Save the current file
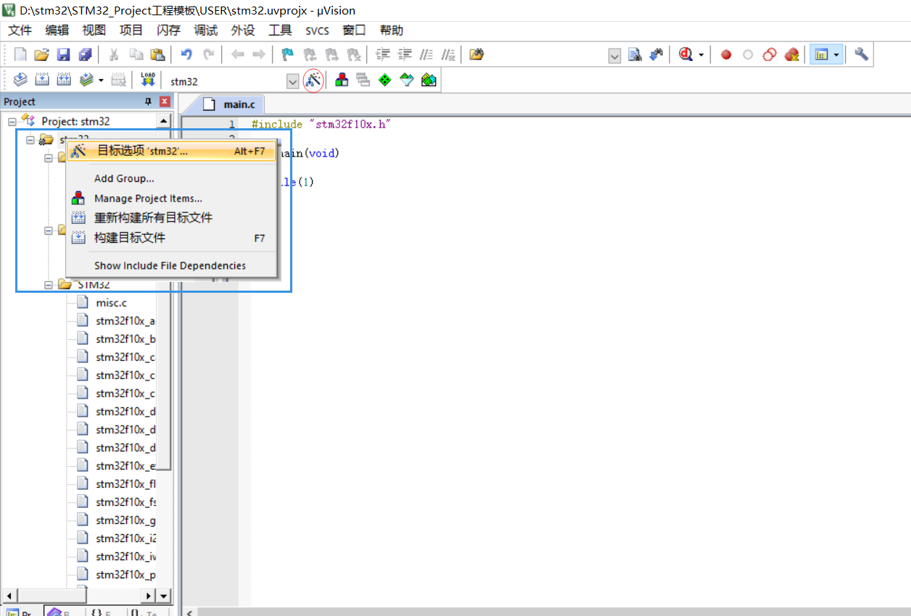The image size is (911, 616). point(63,54)
